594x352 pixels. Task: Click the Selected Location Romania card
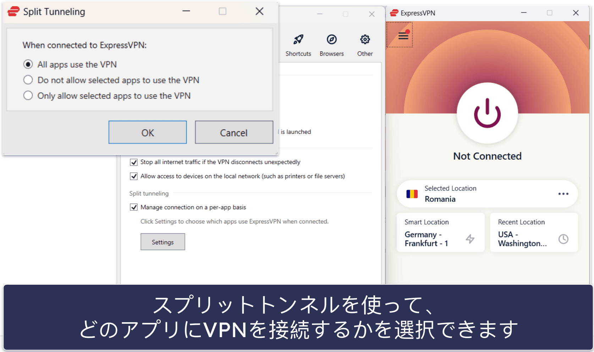[487, 194]
